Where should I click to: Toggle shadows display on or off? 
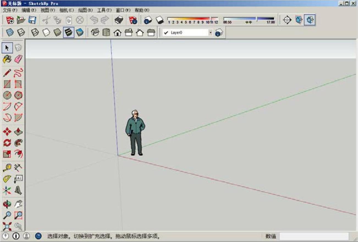click(x=159, y=20)
